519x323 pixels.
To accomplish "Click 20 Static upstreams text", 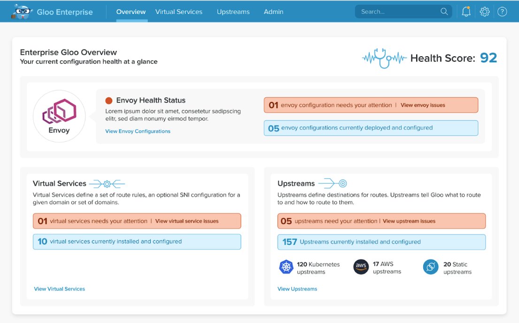I will click(x=458, y=268).
